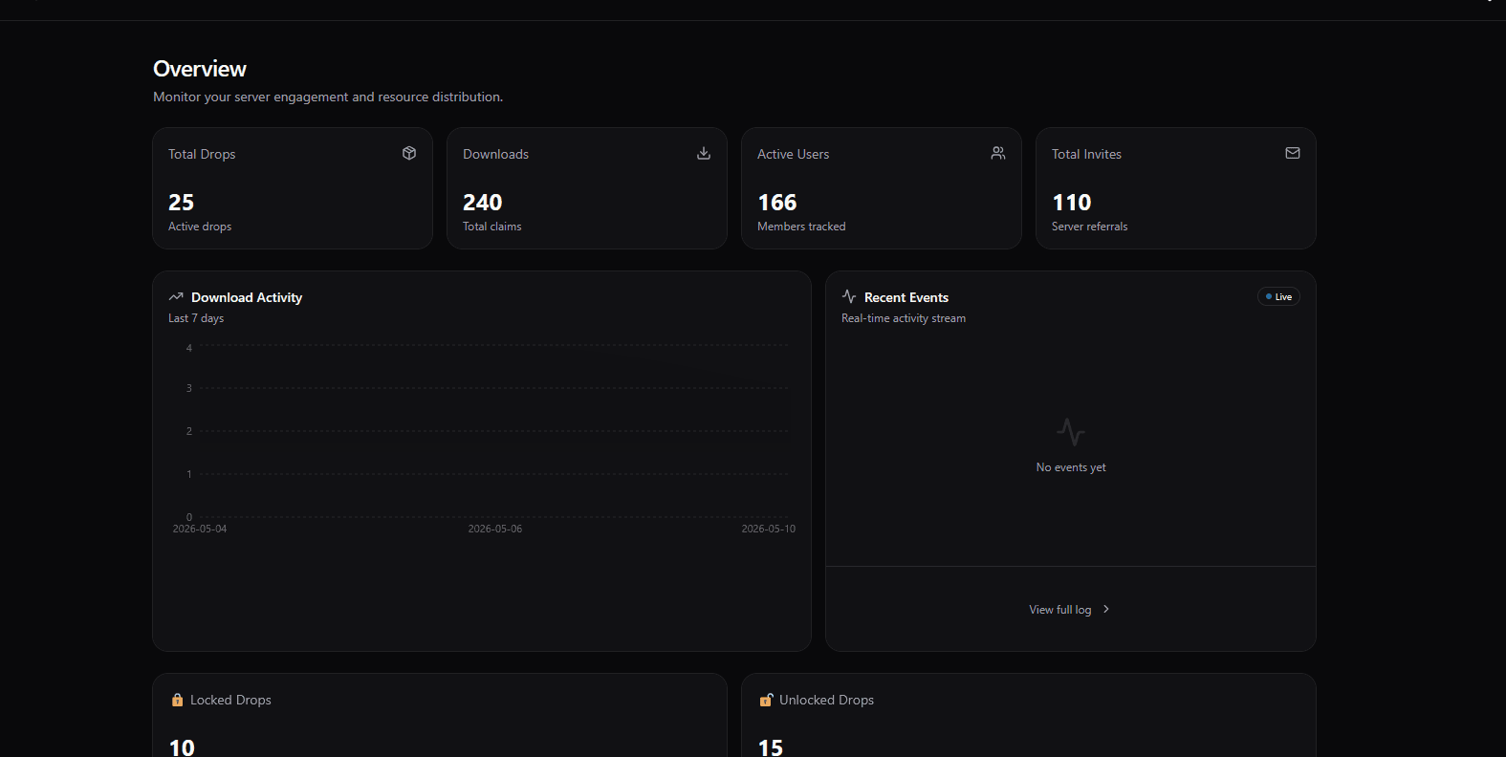The width and height of the screenshot is (1506, 757).
Task: Click the 166 active users value
Action: pyautogui.click(x=777, y=203)
